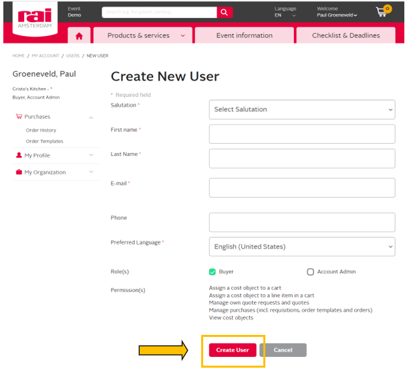409x371 pixels.
Task: Go to the home icon tab
Action: tap(79, 35)
